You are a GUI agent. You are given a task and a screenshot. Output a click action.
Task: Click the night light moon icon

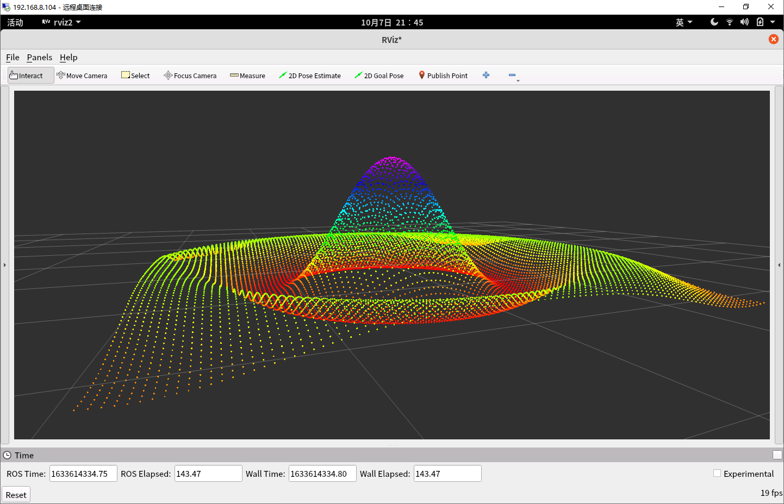coord(714,22)
